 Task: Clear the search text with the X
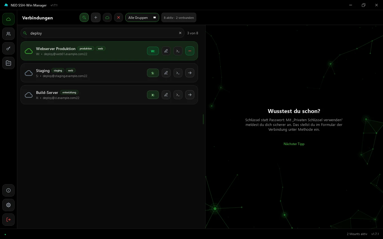[x=180, y=33]
